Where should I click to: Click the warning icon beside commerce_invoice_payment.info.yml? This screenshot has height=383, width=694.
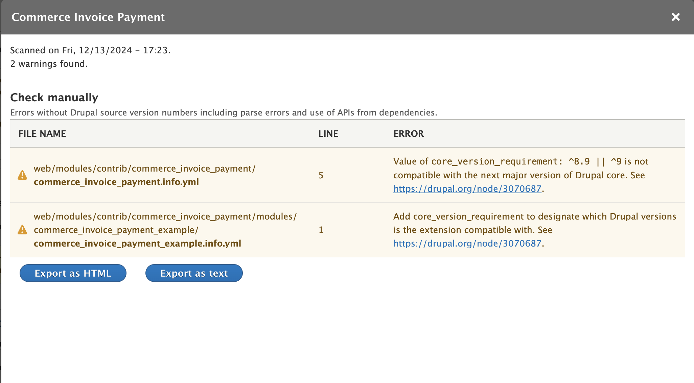click(x=22, y=175)
